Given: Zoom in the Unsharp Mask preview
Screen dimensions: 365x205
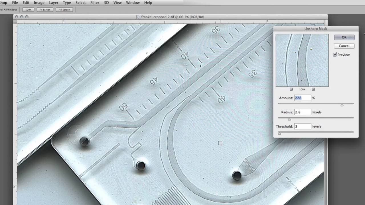Looking at the screenshot, I should point(313,89).
